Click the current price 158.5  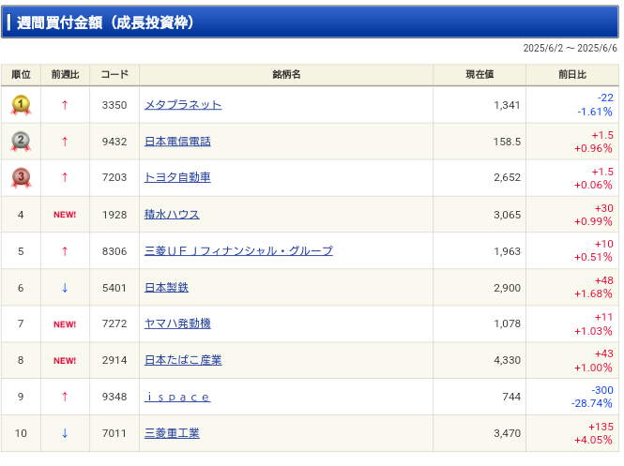coord(507,142)
